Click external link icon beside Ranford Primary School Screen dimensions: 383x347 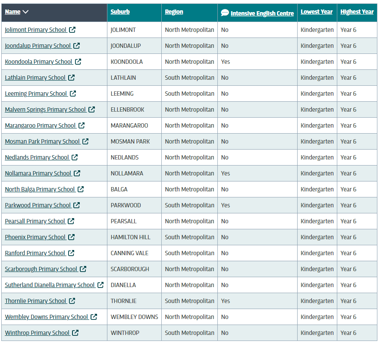(71, 253)
